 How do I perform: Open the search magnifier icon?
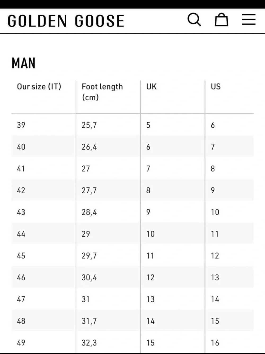tap(194, 20)
